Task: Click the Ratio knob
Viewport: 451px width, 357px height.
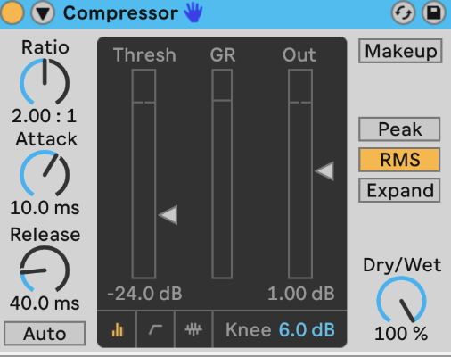Action: click(45, 82)
